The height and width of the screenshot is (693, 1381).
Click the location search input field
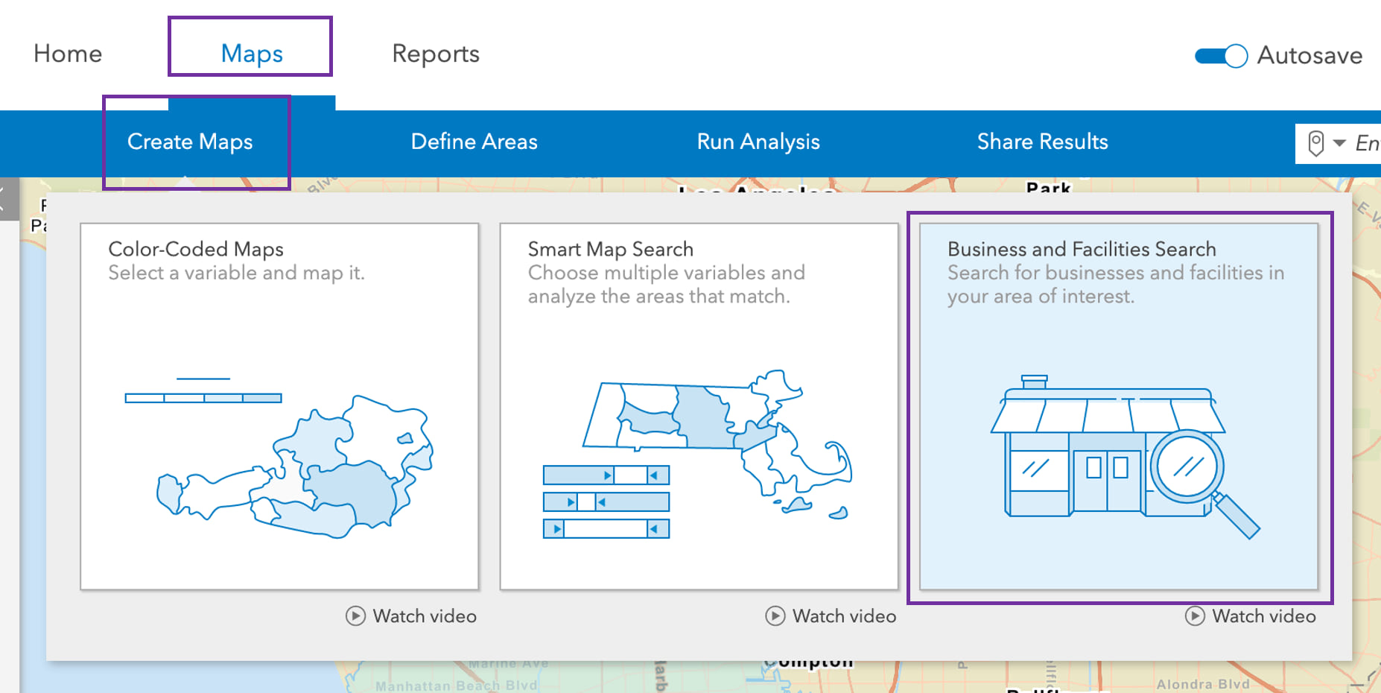pos(1367,143)
